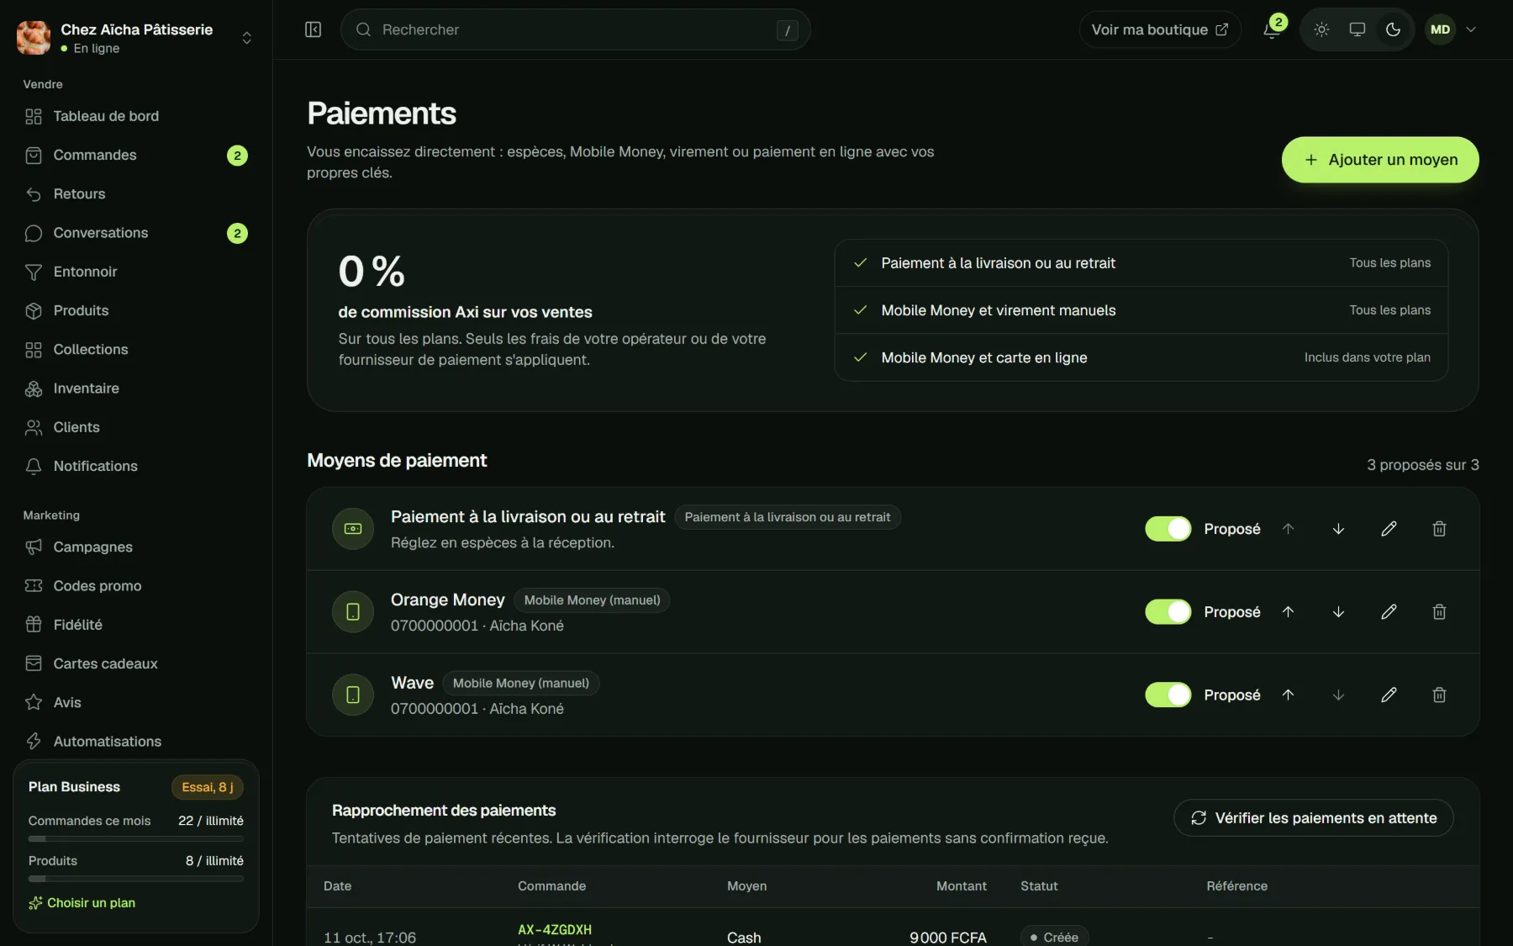Screen dimensions: 1513x946
Task: Focus the Rechercher search field
Action: [576, 29]
